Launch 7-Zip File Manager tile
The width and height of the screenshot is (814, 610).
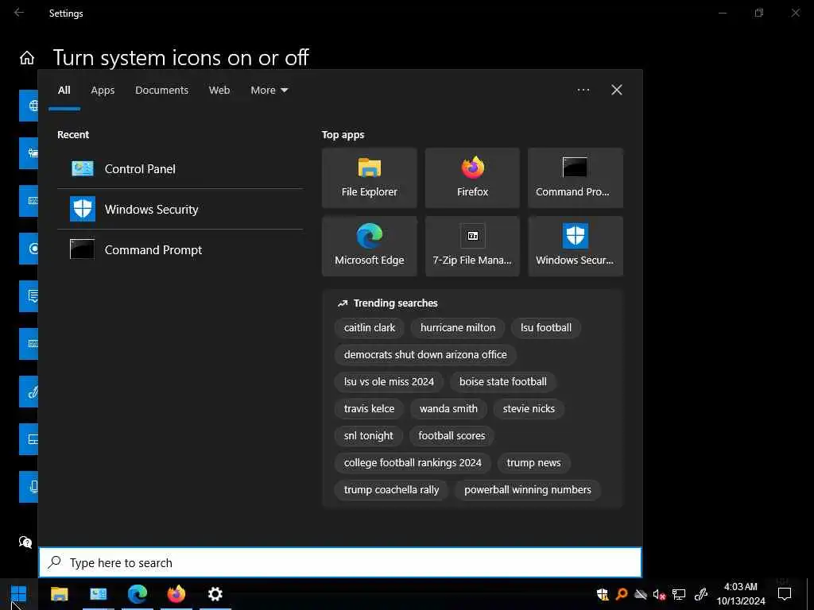coord(472,246)
